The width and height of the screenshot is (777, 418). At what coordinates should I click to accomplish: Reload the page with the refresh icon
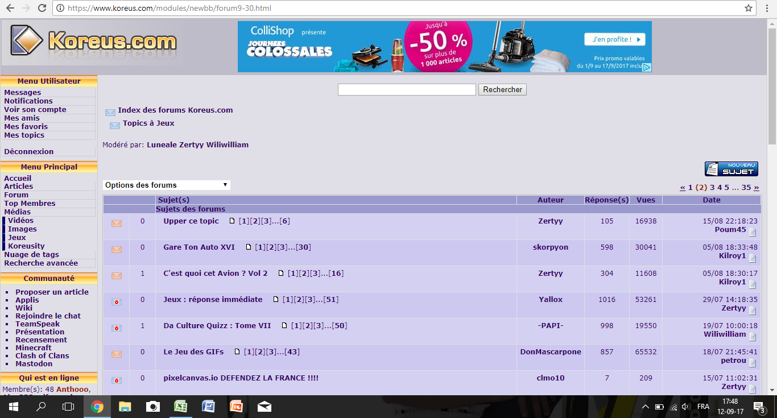[x=42, y=8]
